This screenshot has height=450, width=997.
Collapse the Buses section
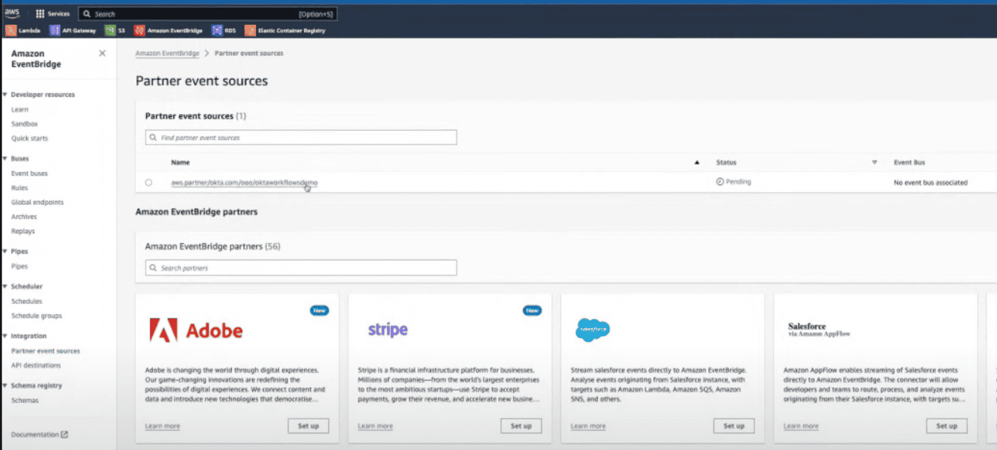tap(5, 158)
